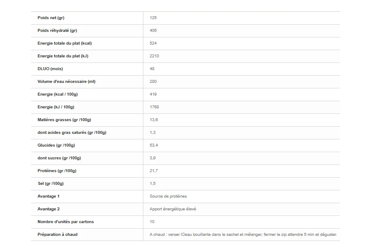Click the value 1768 for kJ per 100g
Screen dimensions: 371x252
154,107
